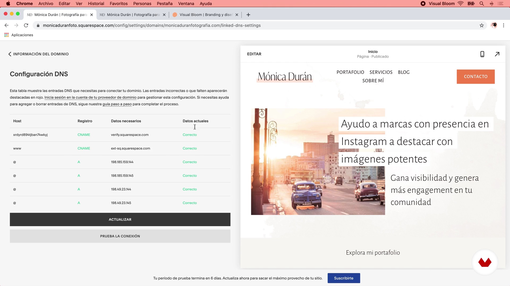Click the recording indicator icon beside Visual Bloom
The height and width of the screenshot is (286, 510).
pos(423,3)
